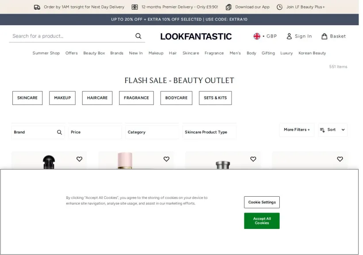Expand More Filters +
This screenshot has width=363, height=255.
pyautogui.click(x=297, y=129)
